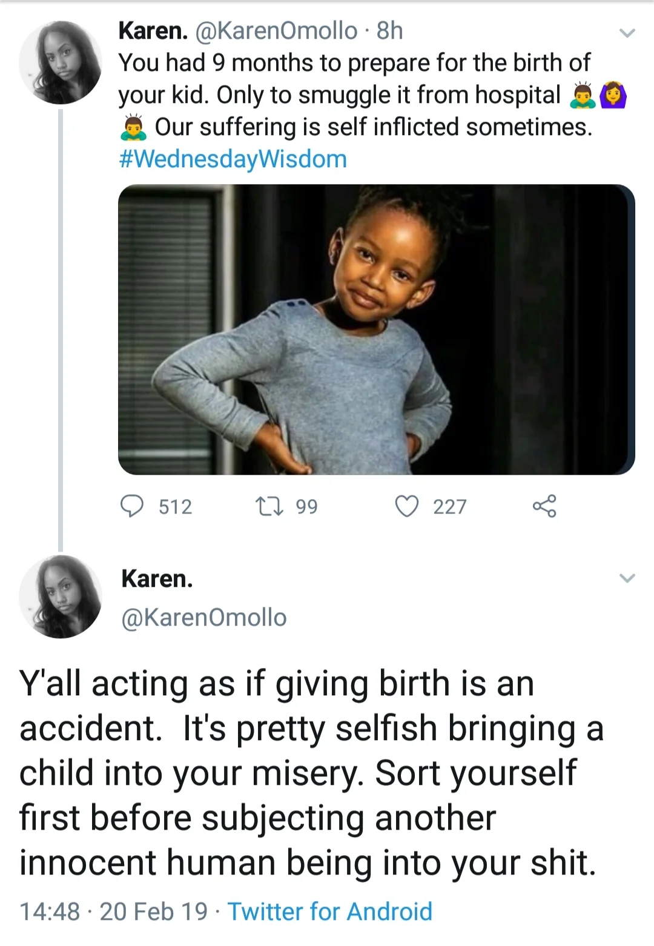Open the photo of the child
Image resolution: width=654 pixels, height=946 pixels.
pyautogui.click(x=376, y=329)
